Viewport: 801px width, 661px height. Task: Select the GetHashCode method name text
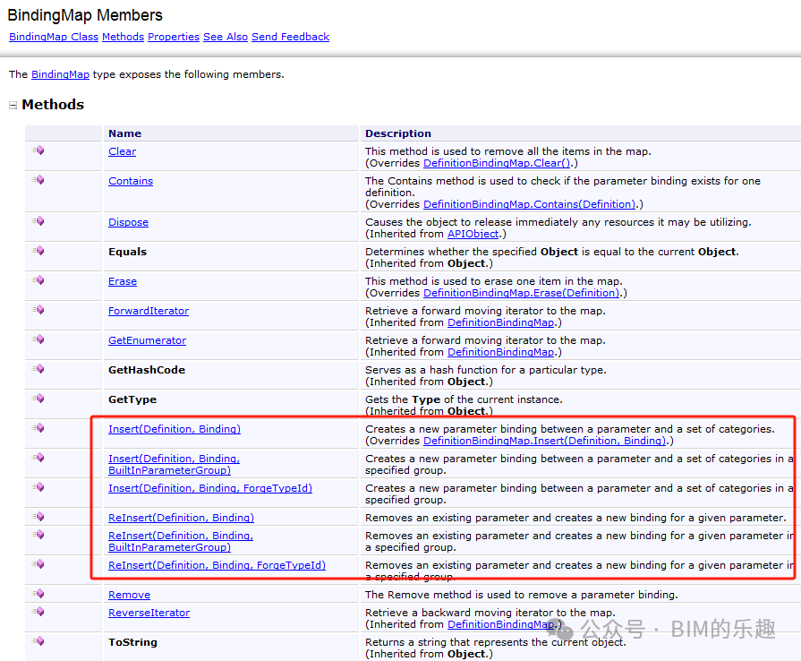tap(147, 370)
